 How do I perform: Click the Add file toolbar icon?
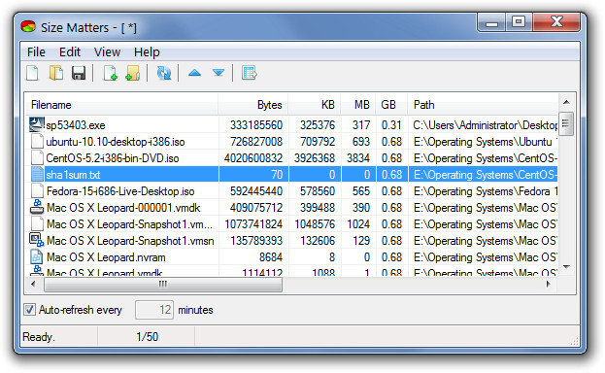tap(111, 73)
